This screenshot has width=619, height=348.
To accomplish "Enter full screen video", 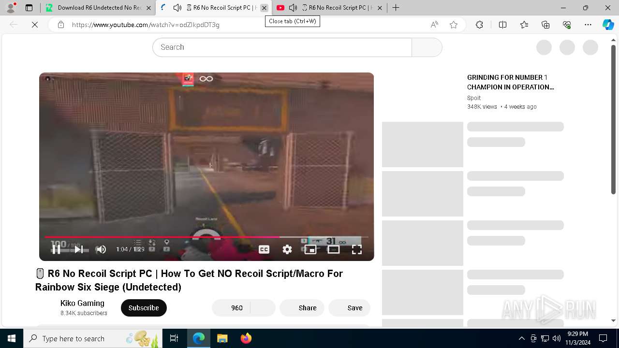I will point(357,249).
